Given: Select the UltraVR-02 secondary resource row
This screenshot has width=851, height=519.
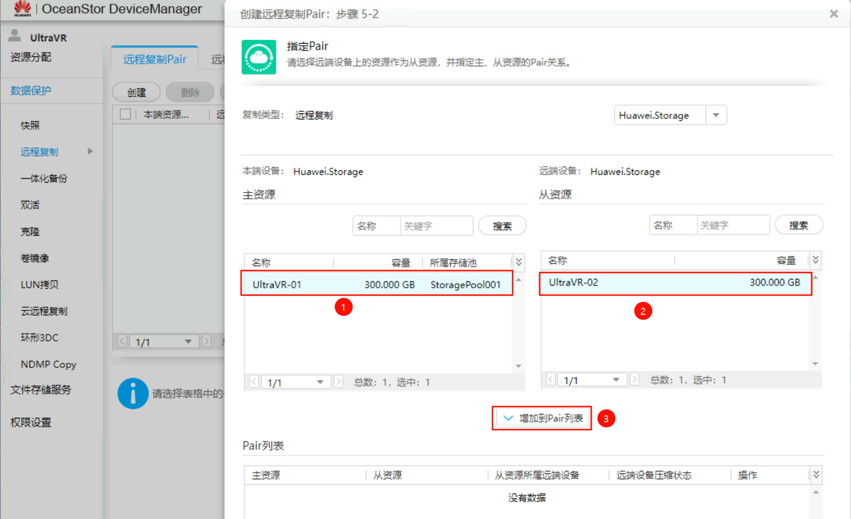Looking at the screenshot, I should (x=675, y=283).
